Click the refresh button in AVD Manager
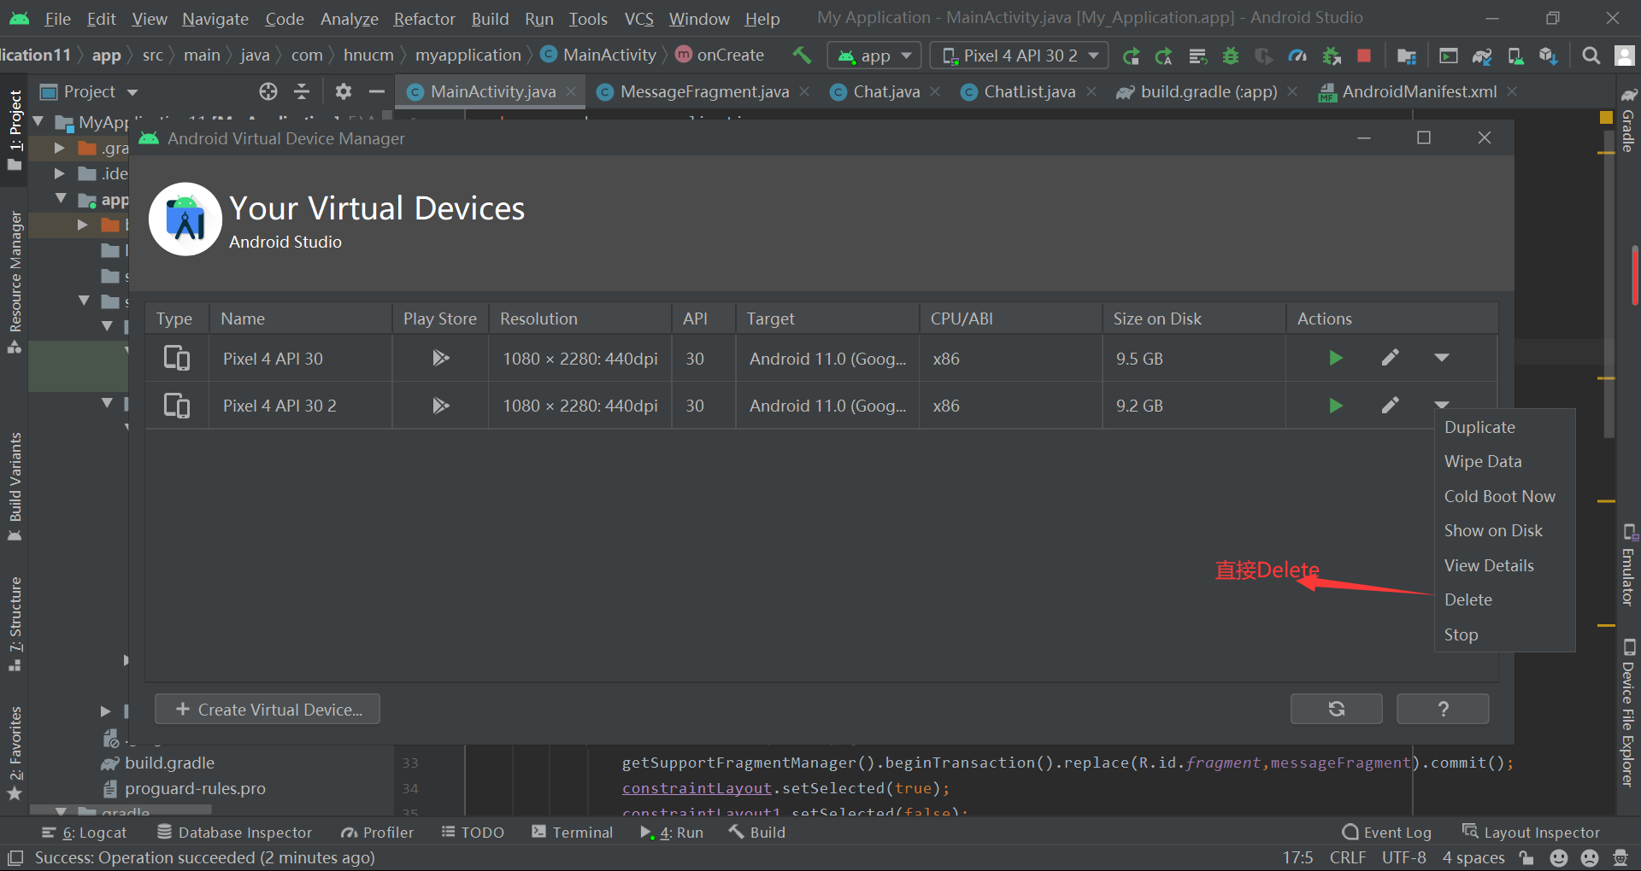 click(1336, 709)
